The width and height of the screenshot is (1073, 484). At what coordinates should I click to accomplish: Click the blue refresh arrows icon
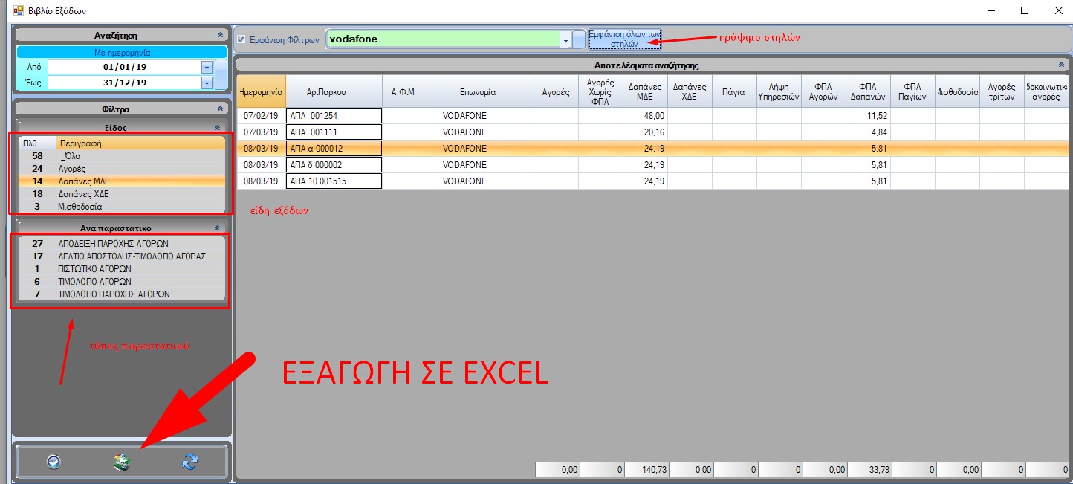coord(190,462)
